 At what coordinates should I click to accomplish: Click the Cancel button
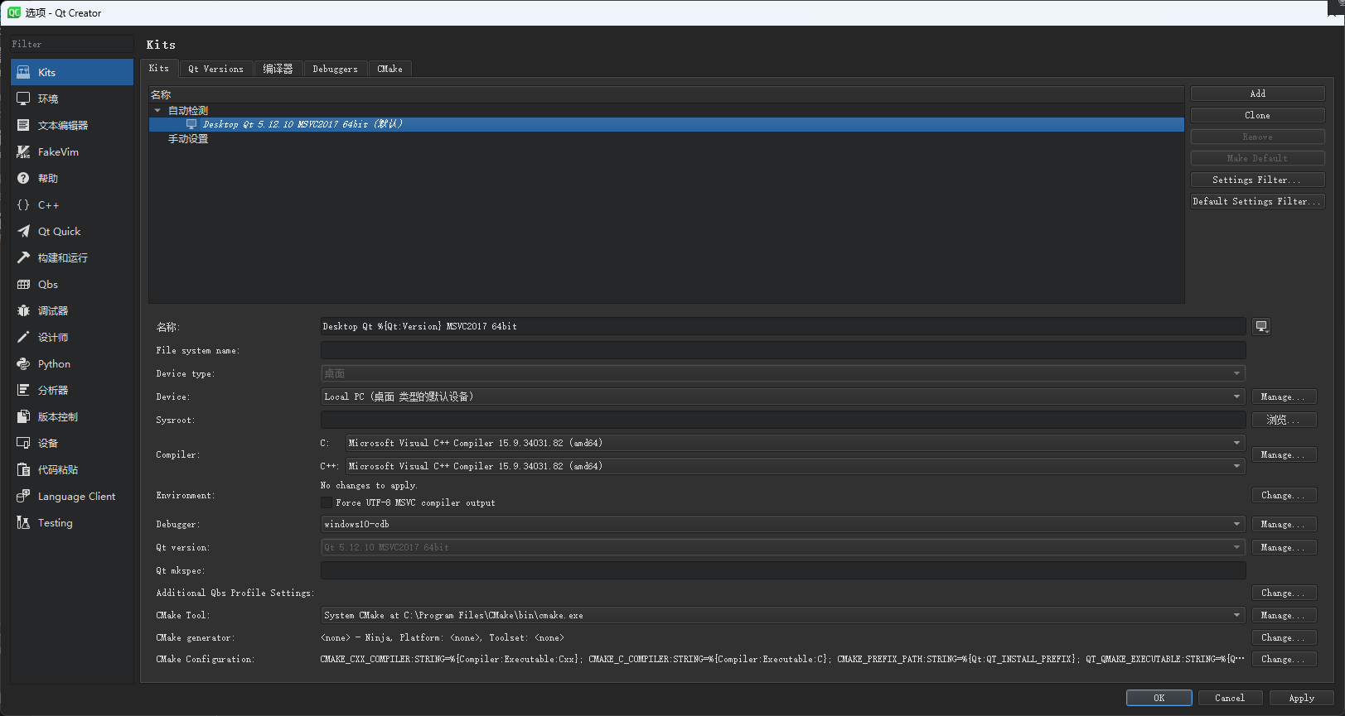1230,698
